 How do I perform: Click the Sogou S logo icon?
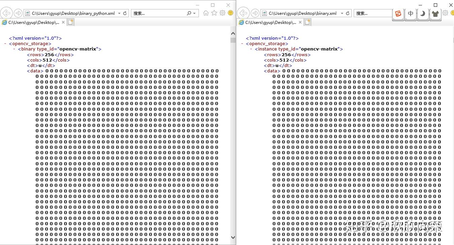(x=398, y=14)
